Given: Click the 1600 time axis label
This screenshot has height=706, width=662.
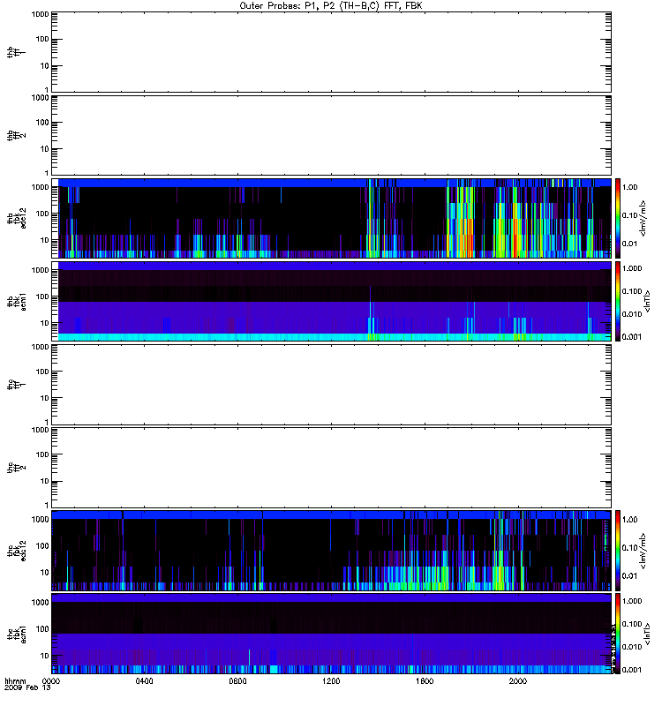Looking at the screenshot, I should 425,681.
